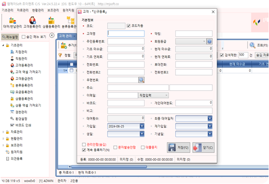The width and height of the screenshot is (269, 184).
Task: Click the 고객명 input field
Action: coord(126,34)
